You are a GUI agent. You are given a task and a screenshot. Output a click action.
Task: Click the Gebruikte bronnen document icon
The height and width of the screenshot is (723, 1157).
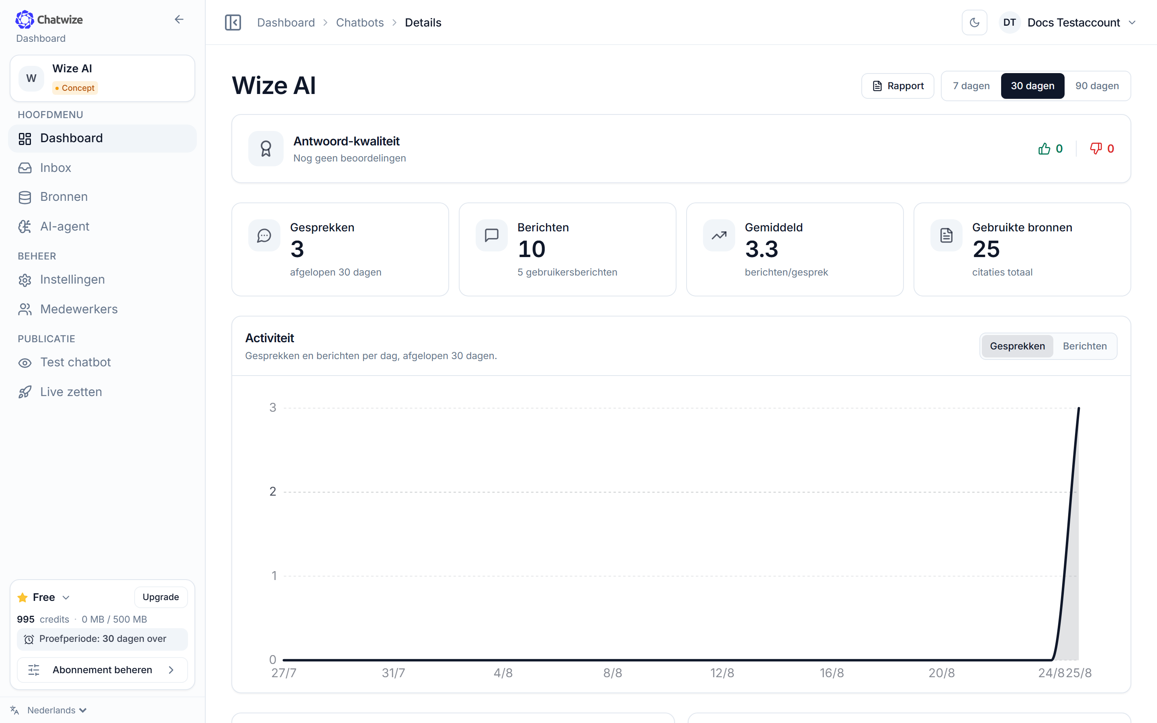[x=946, y=235]
